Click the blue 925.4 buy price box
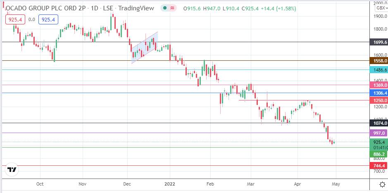 pos(48,19)
